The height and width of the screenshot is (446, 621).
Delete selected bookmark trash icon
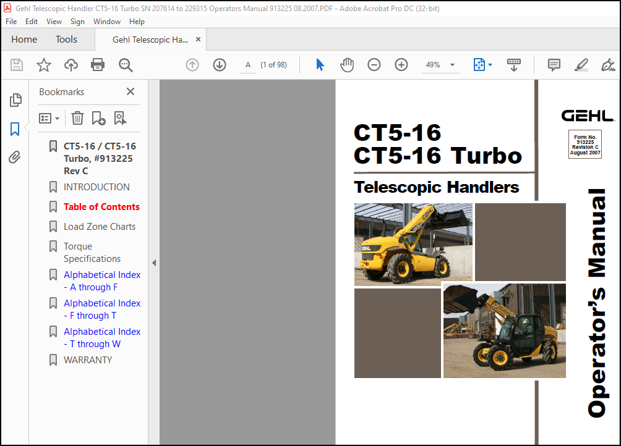[x=78, y=118]
